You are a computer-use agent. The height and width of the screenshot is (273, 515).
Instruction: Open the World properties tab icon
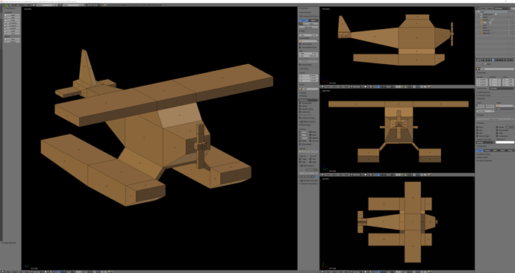490,60
